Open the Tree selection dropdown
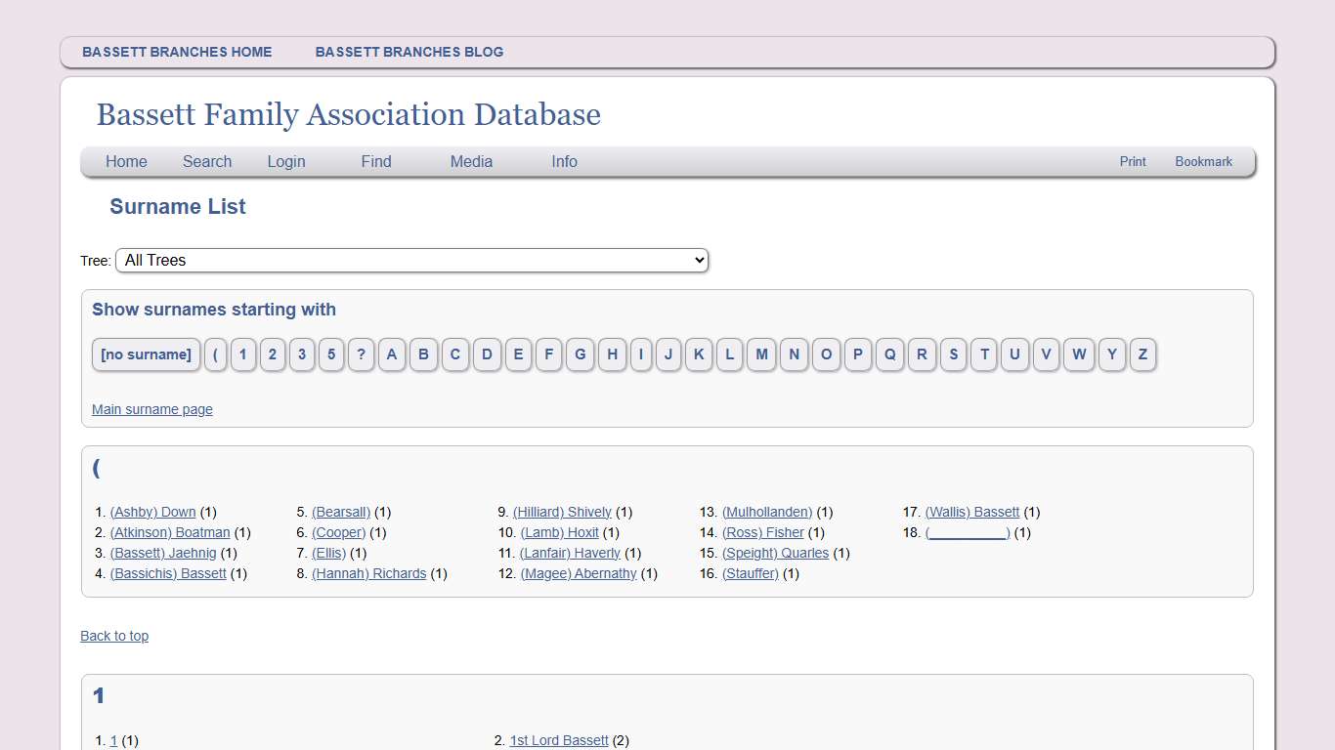 point(410,260)
